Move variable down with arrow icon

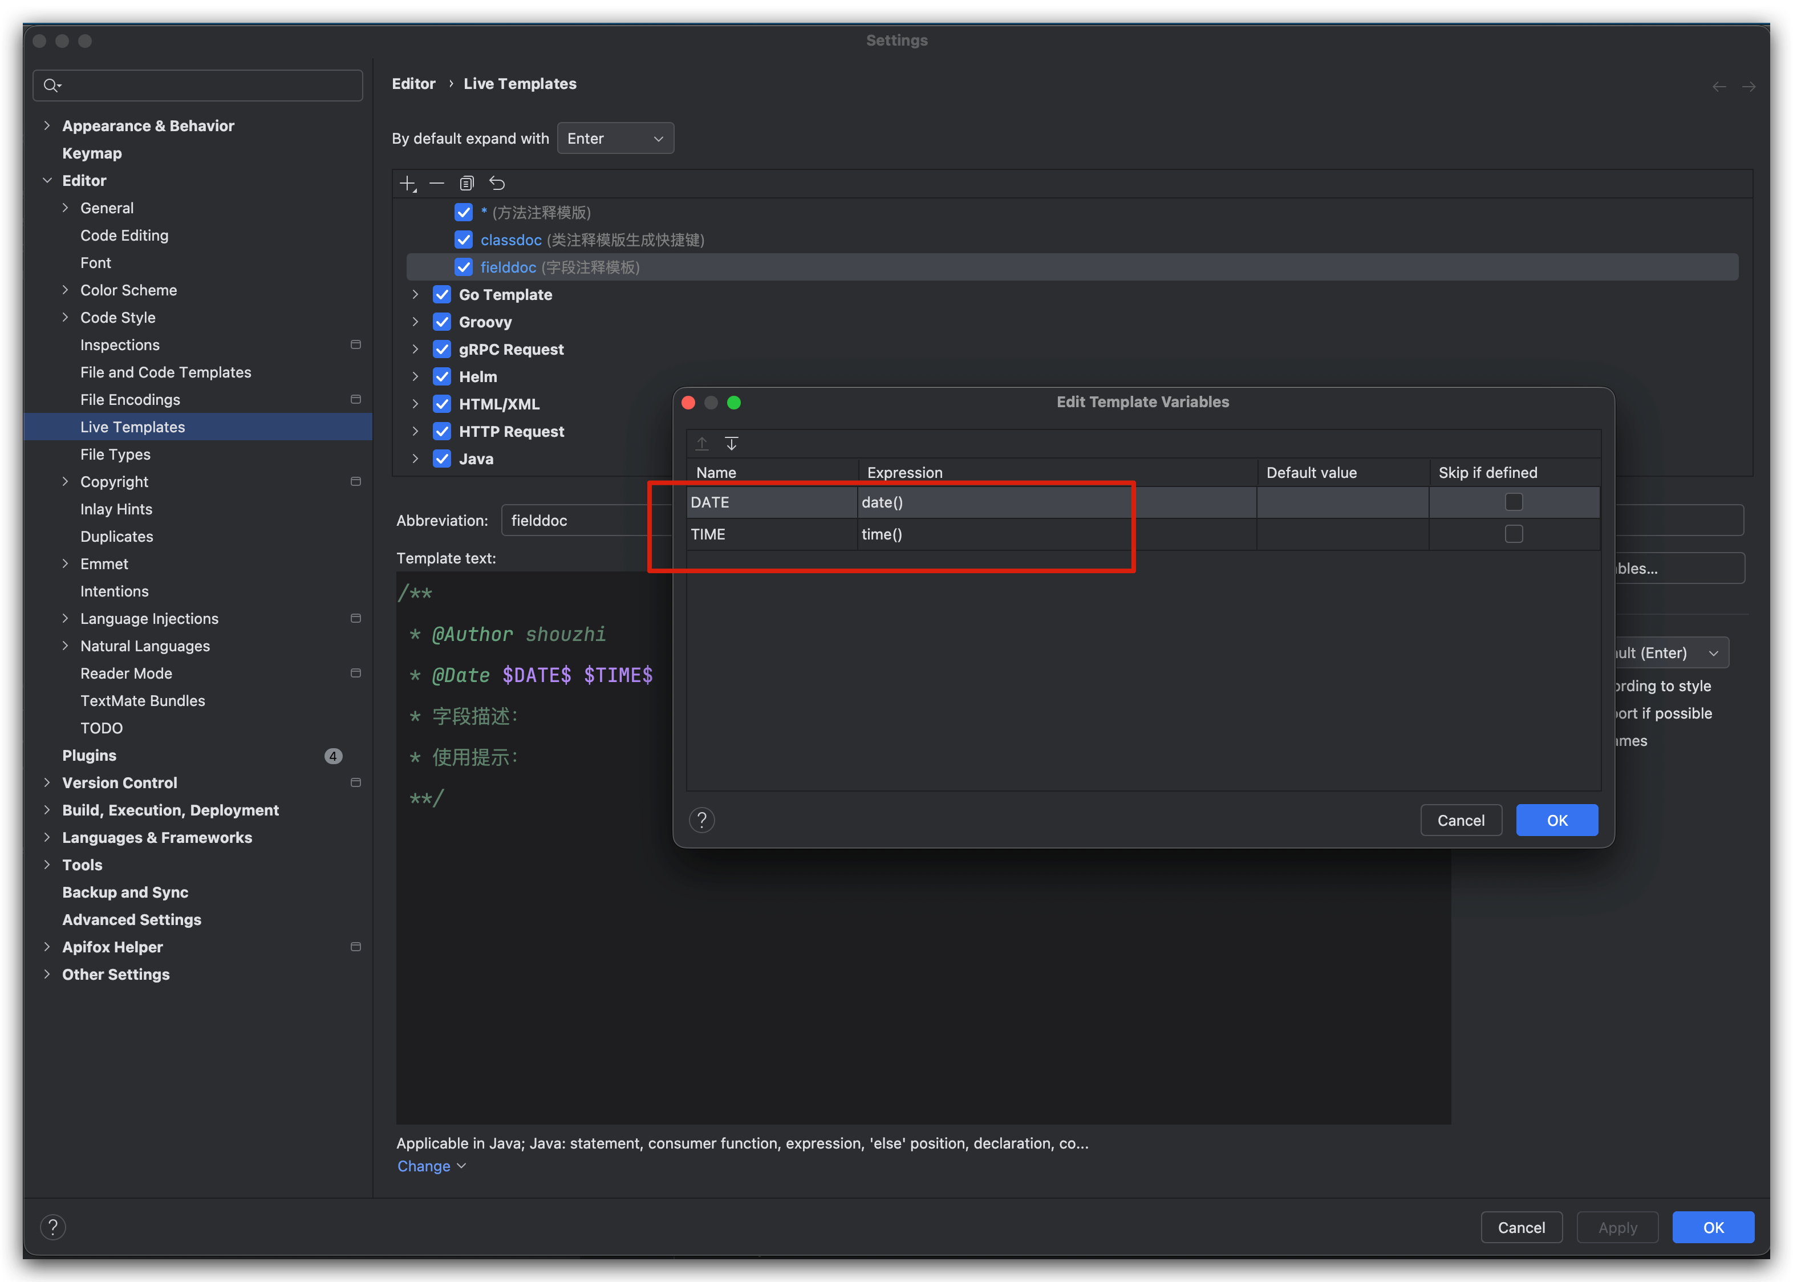click(732, 444)
